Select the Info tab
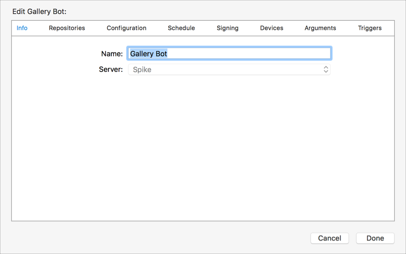The image size is (406, 254). coord(22,28)
